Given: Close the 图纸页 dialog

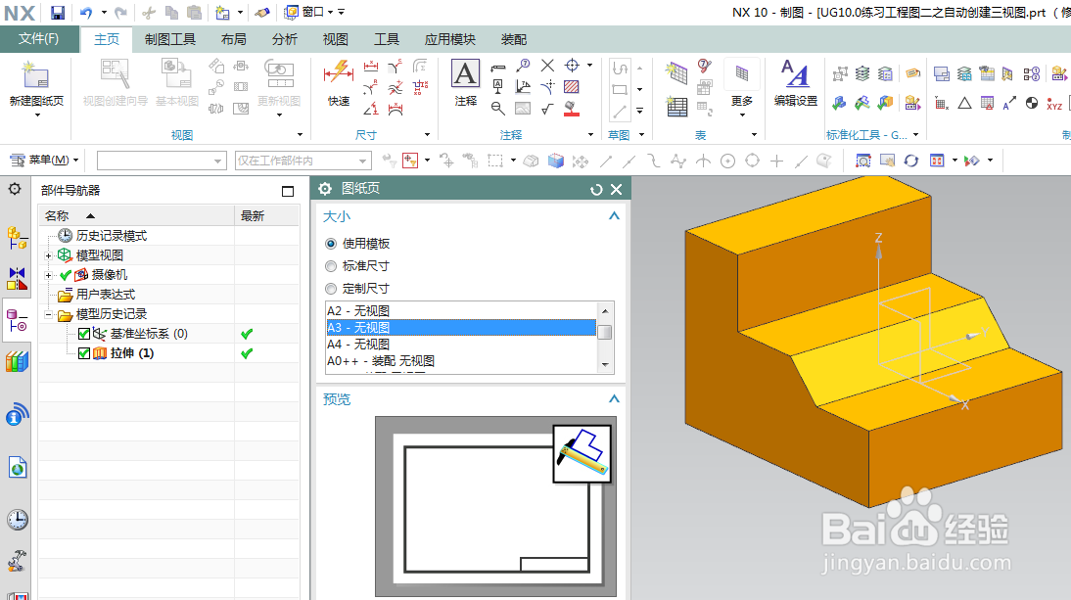Looking at the screenshot, I should tap(616, 189).
